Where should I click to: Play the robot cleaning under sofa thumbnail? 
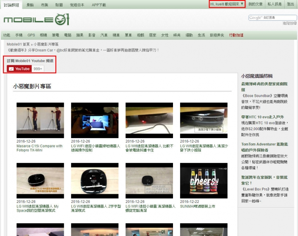204,120
